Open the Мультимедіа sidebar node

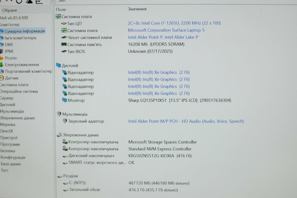point(12,111)
